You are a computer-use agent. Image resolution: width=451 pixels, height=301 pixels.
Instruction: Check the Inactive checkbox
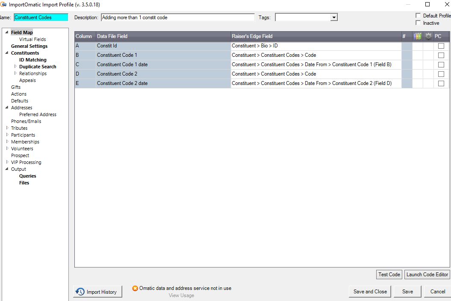(x=418, y=23)
